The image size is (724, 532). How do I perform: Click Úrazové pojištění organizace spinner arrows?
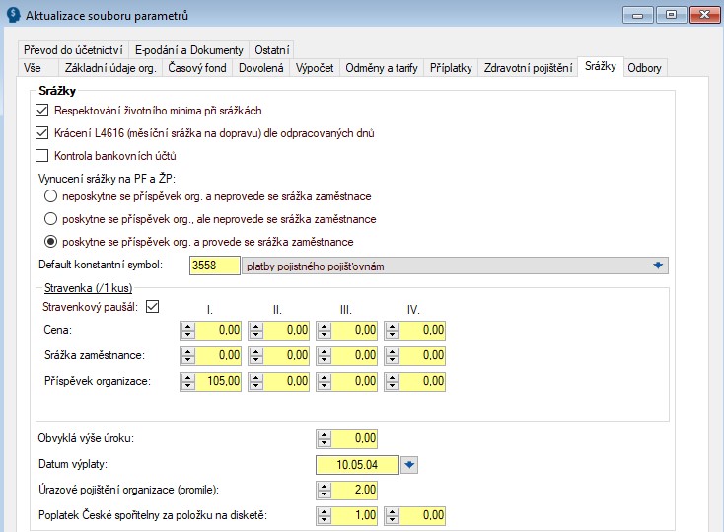point(325,490)
